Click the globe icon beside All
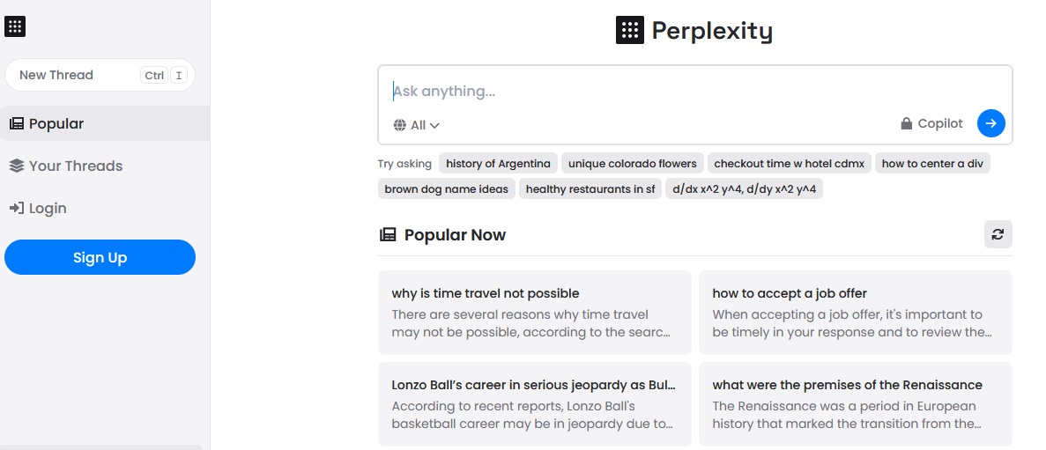 point(399,125)
